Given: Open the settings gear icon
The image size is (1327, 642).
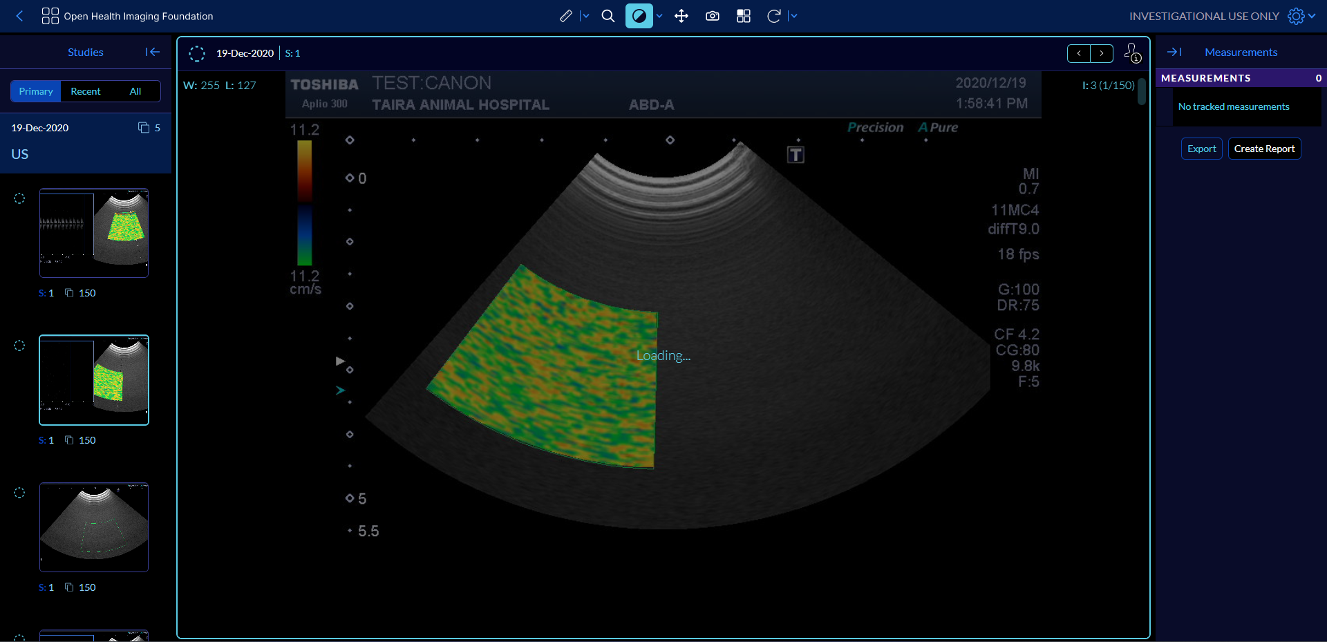Looking at the screenshot, I should 1296,16.
